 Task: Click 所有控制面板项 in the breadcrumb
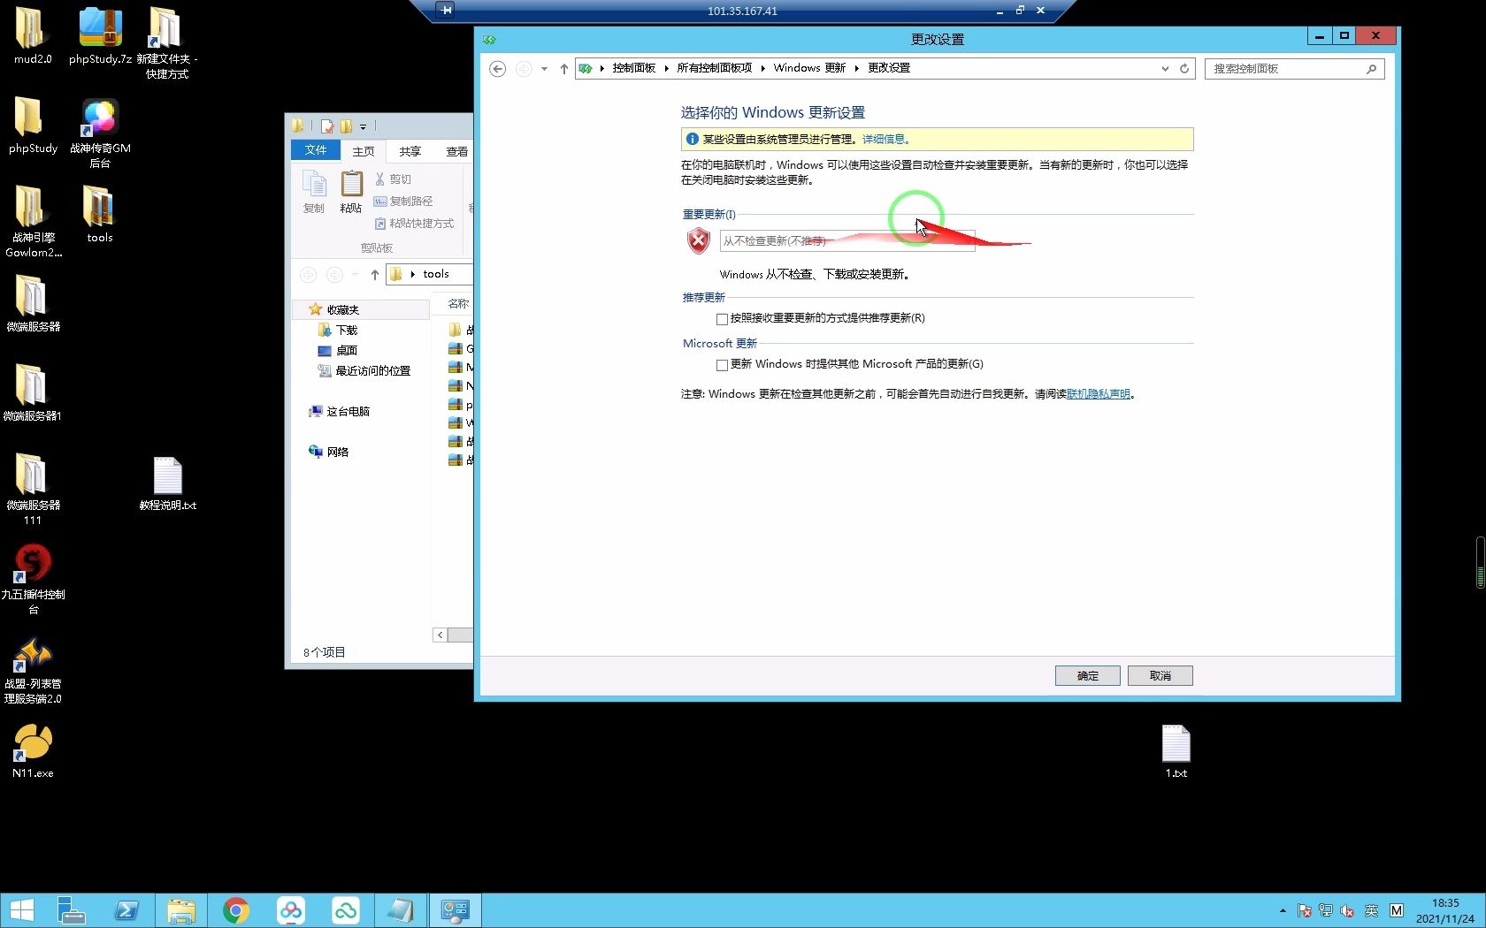[x=714, y=68]
